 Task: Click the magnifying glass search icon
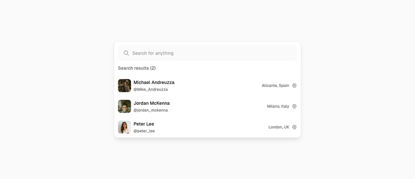(126, 53)
